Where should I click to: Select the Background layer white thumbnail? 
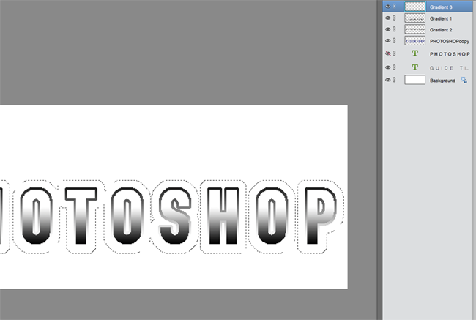(x=414, y=80)
